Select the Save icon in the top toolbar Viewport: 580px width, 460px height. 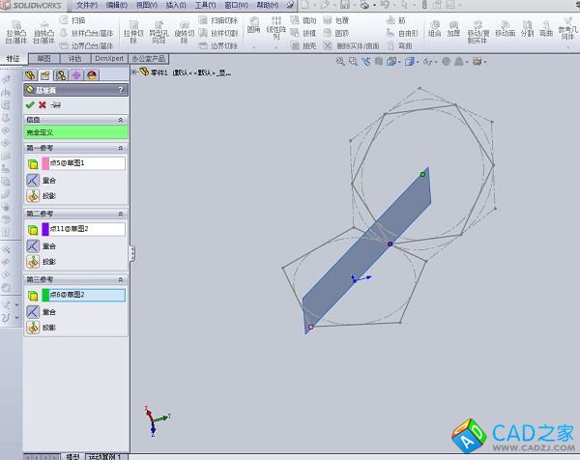(x=342, y=6)
